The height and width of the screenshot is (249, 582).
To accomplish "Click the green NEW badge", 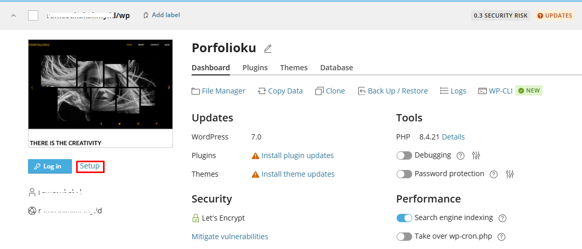I will click(529, 91).
